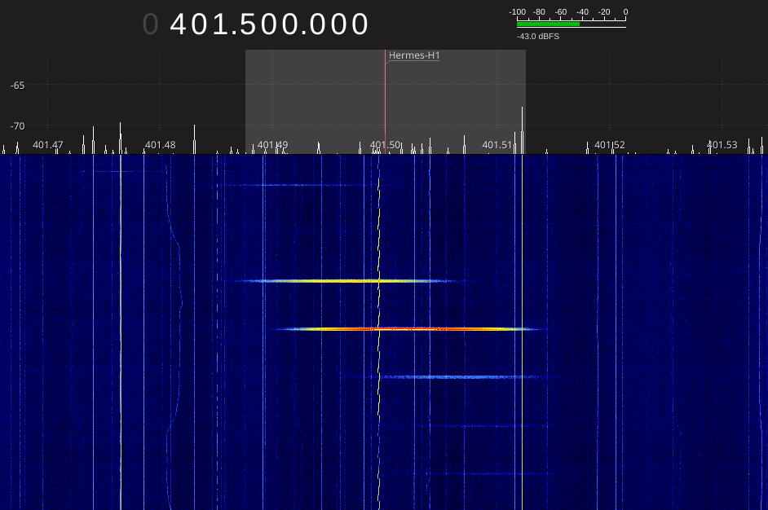Image resolution: width=768 pixels, height=510 pixels.
Task: Click the red demodulator center frequency line
Action: pos(385,102)
